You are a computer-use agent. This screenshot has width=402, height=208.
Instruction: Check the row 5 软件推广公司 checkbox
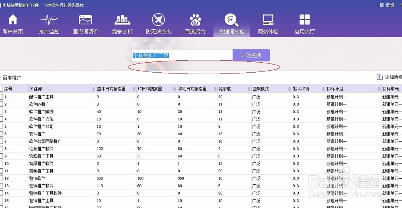click(1, 126)
